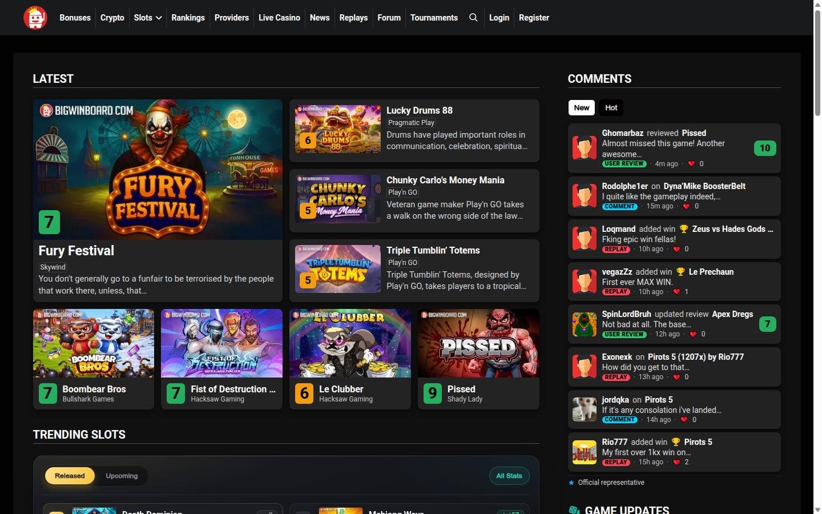The height and width of the screenshot is (514, 822).
Task: Open Lucky Drums 88 review
Action: 420,110
